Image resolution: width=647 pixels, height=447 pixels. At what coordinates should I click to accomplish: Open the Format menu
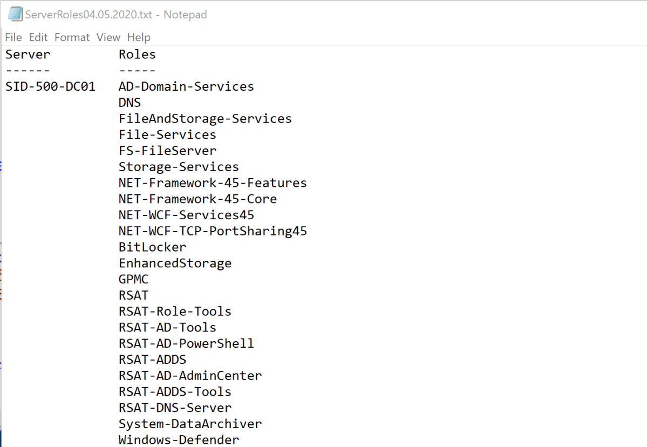(72, 37)
